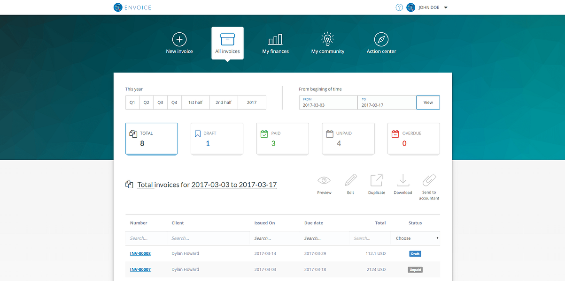Click the From date field
565x281 pixels.
coord(328,103)
